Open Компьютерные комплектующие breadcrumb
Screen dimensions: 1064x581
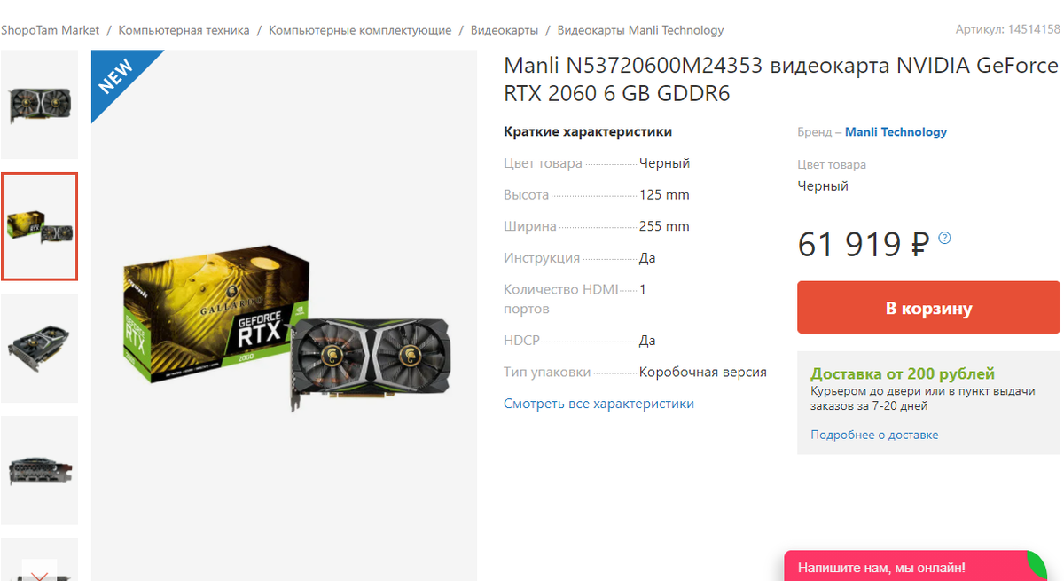click(360, 30)
